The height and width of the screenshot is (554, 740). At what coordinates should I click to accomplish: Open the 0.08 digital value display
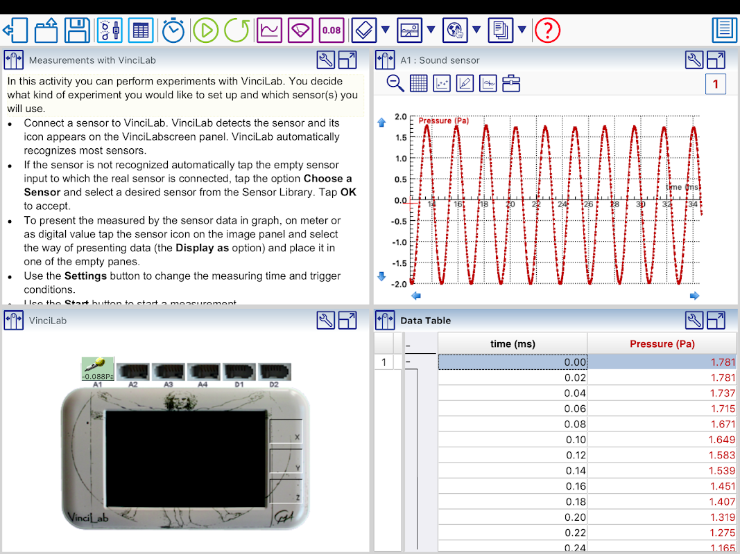click(x=332, y=30)
